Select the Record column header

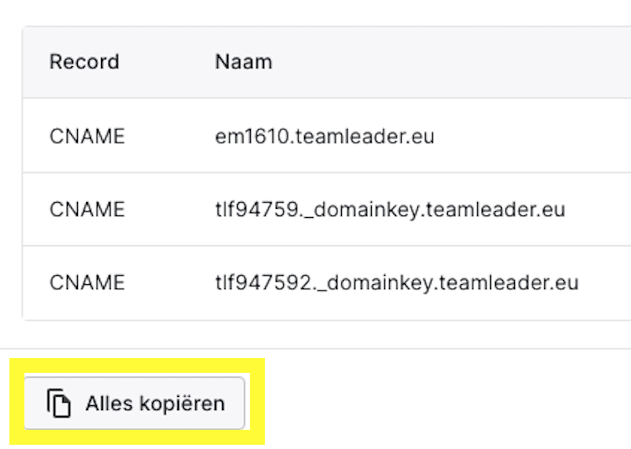84,62
